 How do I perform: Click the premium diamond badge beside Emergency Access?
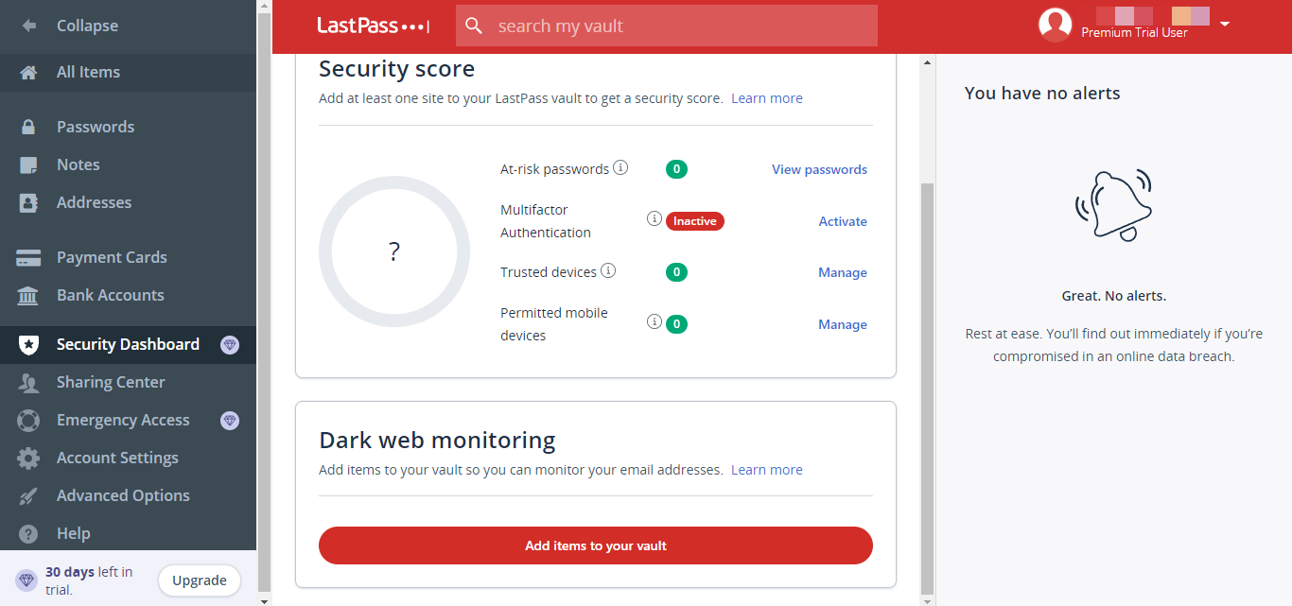click(x=229, y=420)
